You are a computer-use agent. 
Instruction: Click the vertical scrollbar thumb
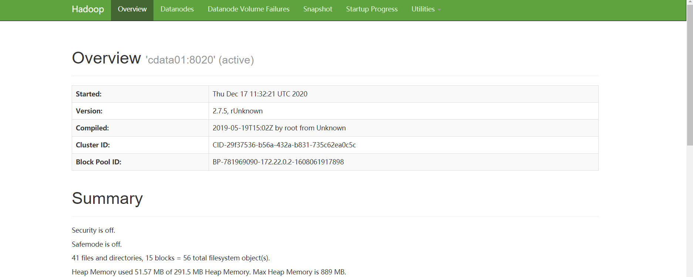(x=690, y=76)
